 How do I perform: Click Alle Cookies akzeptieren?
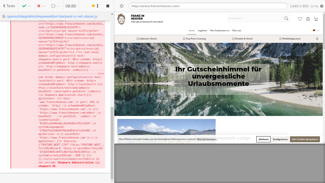coord(305,139)
